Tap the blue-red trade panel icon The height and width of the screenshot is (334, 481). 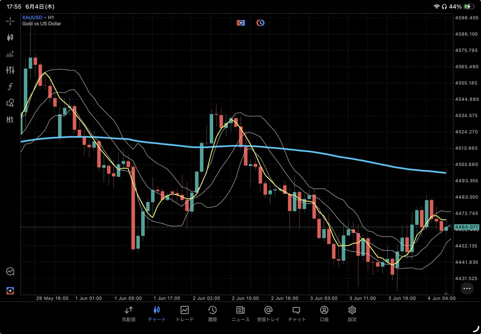[x=241, y=23]
